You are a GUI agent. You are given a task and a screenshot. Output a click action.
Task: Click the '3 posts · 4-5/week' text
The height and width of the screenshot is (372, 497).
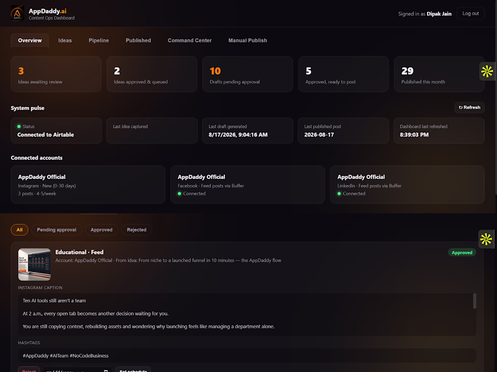pyautogui.click(x=37, y=193)
